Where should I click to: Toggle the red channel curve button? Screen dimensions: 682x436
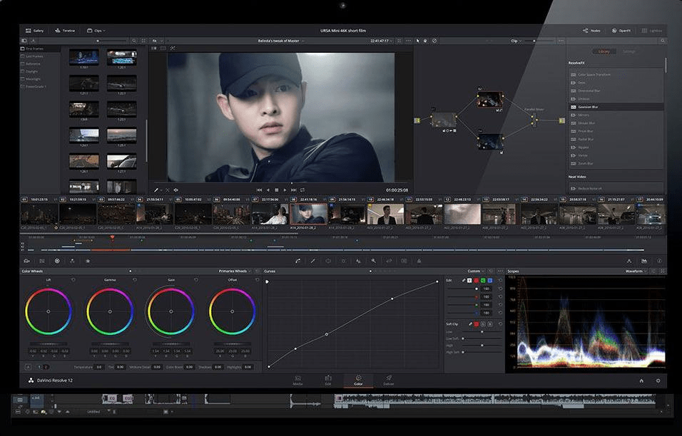click(x=477, y=281)
